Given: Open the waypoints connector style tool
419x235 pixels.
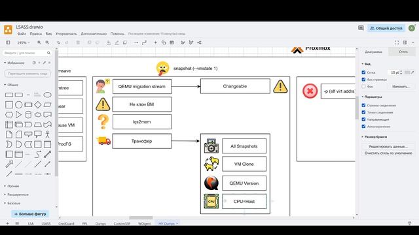Looking at the screenshot, I should coord(144,42).
